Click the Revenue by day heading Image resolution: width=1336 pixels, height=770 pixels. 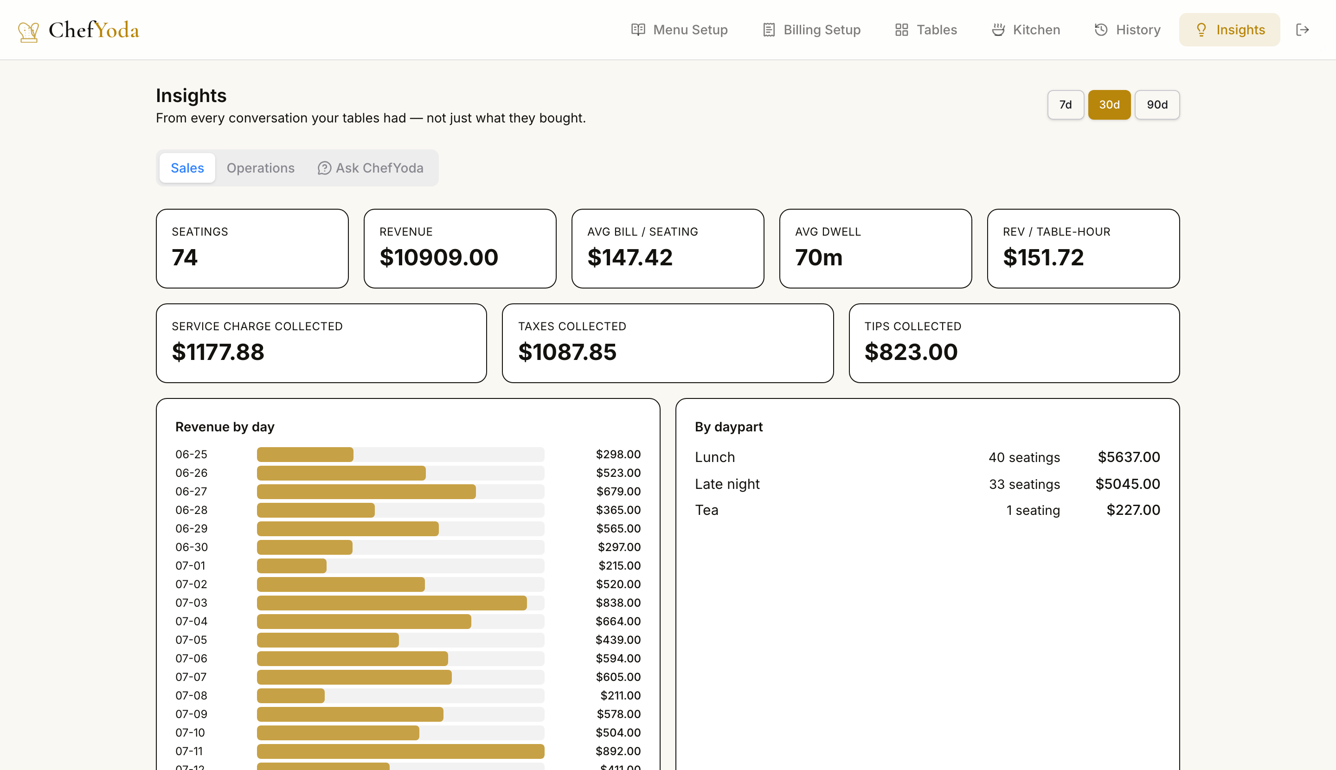coord(225,427)
